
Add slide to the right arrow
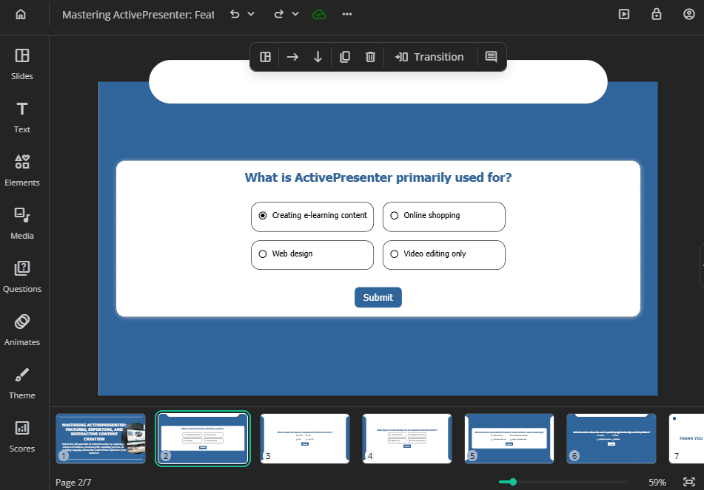292,57
